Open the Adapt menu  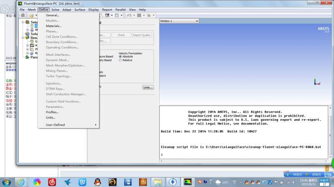67,10
